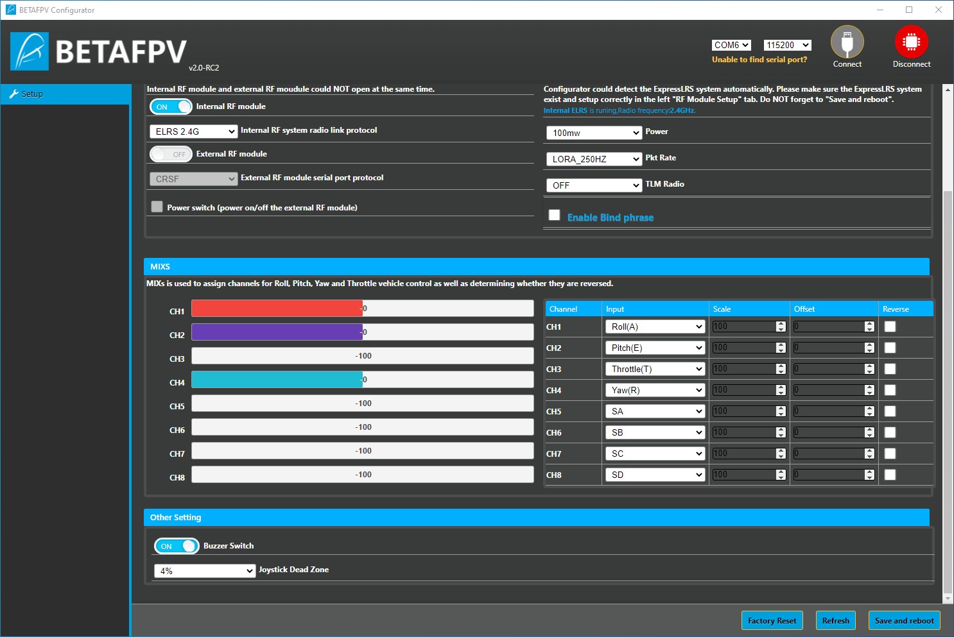Click the CH3 channel bar showing -100

(x=363, y=356)
